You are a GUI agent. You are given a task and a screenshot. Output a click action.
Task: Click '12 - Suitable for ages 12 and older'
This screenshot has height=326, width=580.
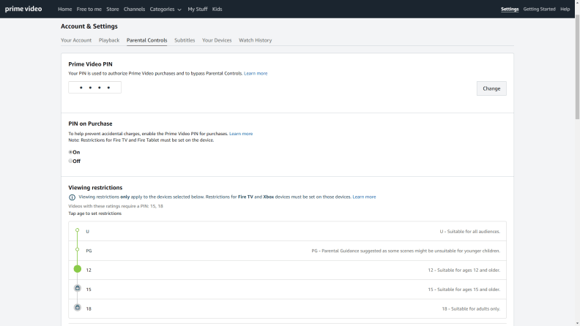(464, 270)
